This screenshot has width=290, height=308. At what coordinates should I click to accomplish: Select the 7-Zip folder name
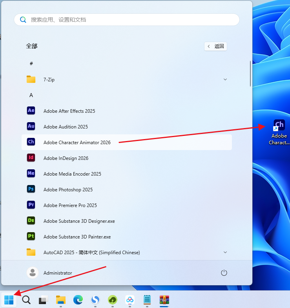click(x=49, y=79)
